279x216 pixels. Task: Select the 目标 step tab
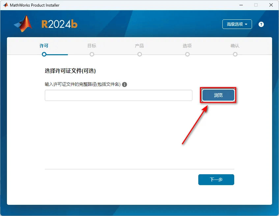(92, 46)
